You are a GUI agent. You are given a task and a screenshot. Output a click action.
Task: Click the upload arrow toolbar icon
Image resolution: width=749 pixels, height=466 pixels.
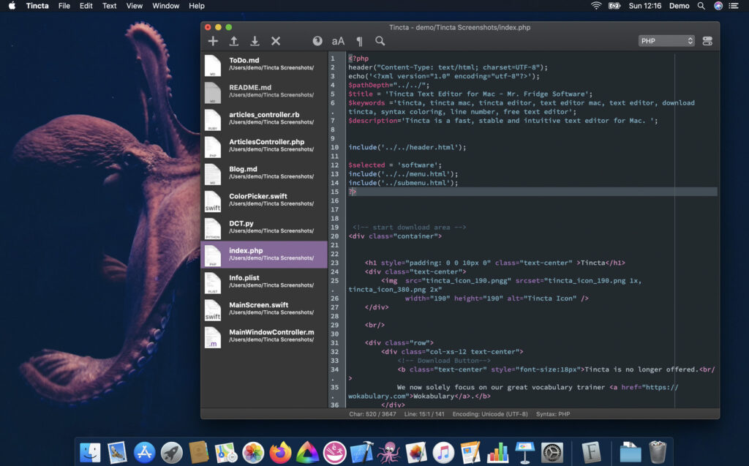pos(234,41)
